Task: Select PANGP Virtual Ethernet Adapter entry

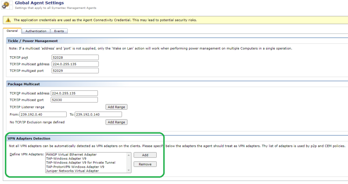Action: (x=71, y=154)
